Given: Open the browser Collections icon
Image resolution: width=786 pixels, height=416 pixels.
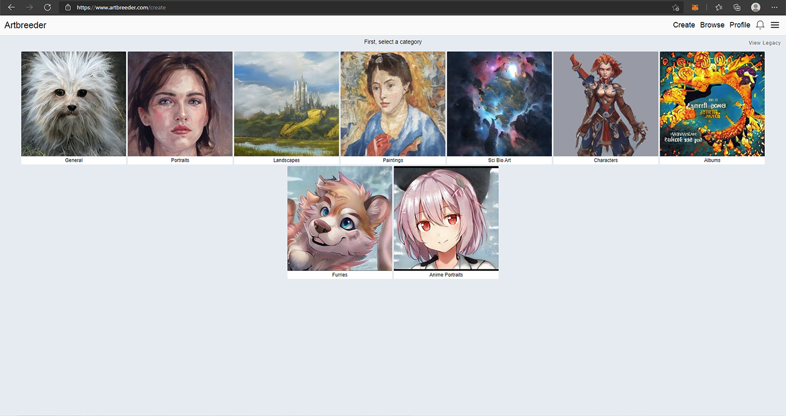Looking at the screenshot, I should point(737,7).
